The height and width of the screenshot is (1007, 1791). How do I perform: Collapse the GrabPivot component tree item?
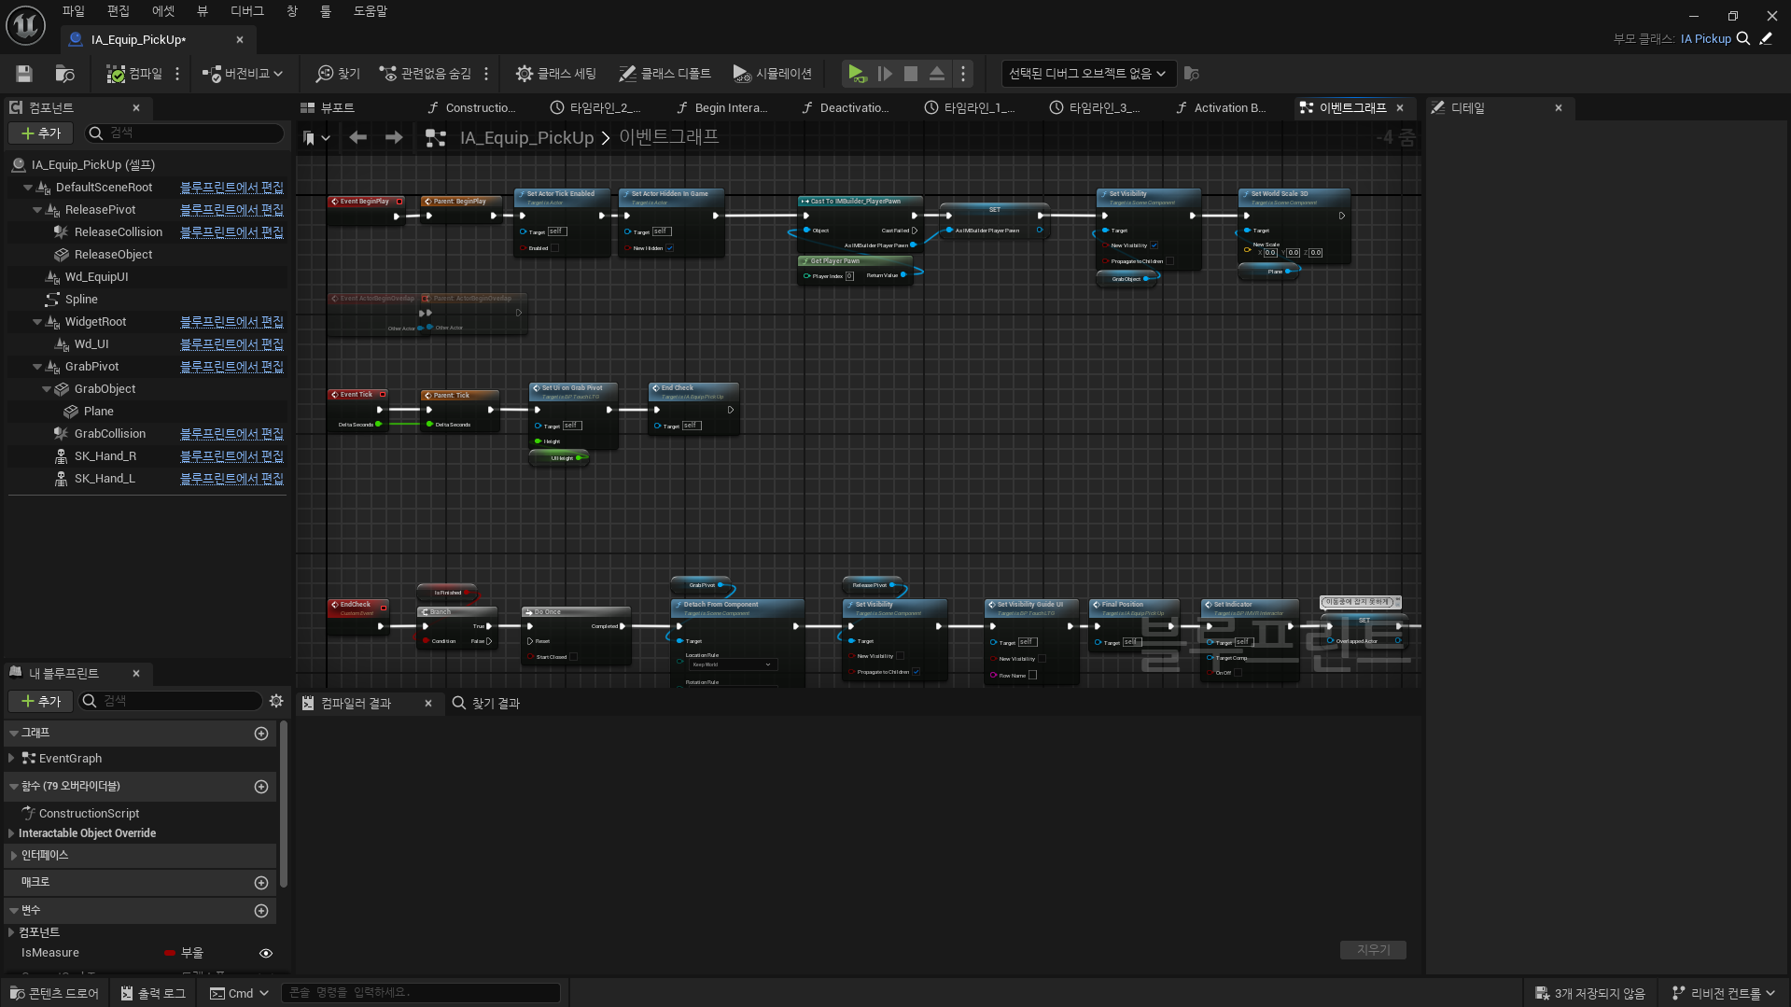click(x=37, y=367)
